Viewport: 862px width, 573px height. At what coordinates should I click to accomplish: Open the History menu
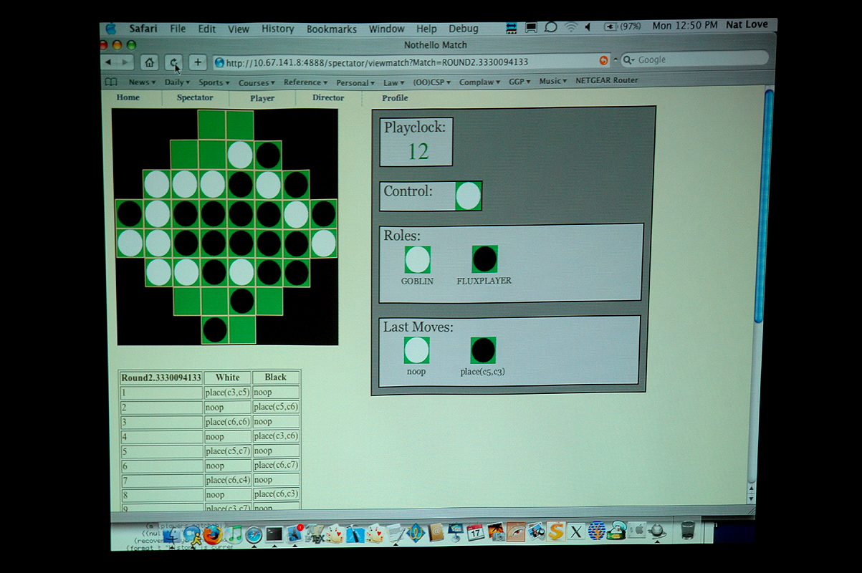pos(277,29)
